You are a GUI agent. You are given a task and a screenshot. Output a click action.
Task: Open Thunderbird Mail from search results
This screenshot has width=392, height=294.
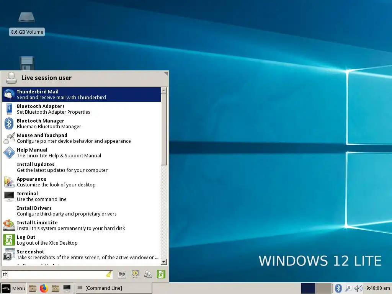pos(82,95)
